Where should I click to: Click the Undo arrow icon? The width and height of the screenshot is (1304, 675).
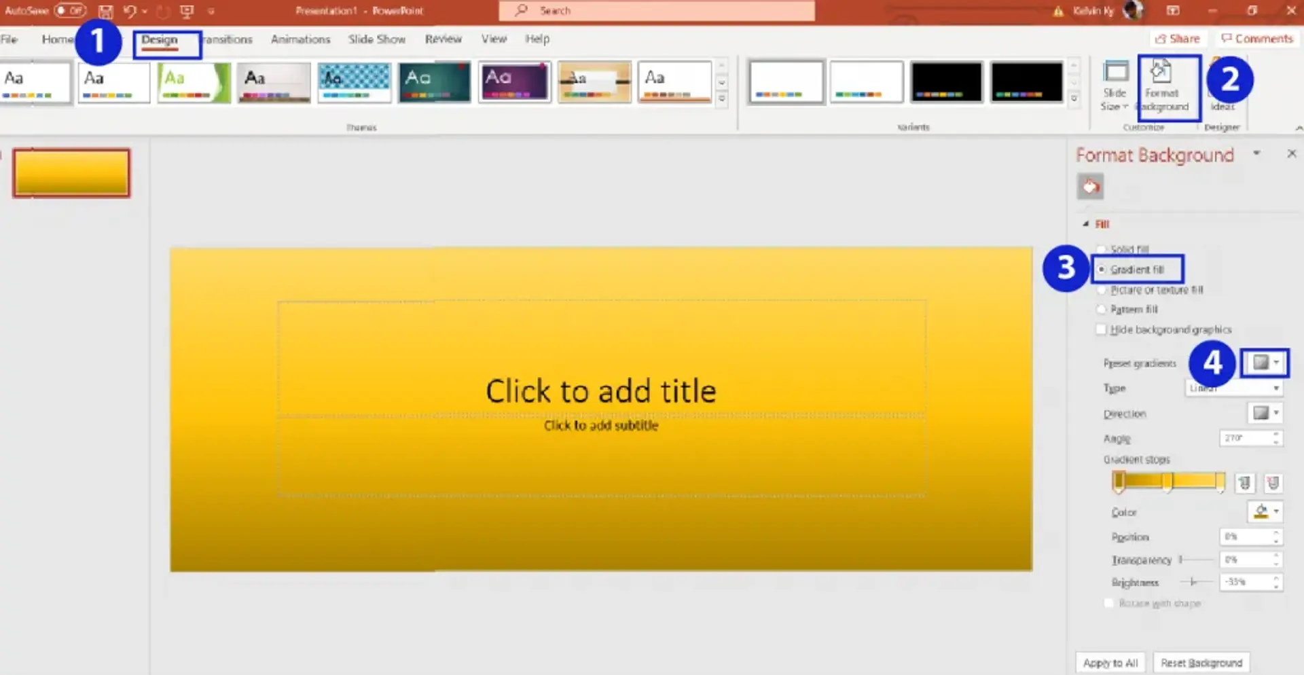coord(129,11)
